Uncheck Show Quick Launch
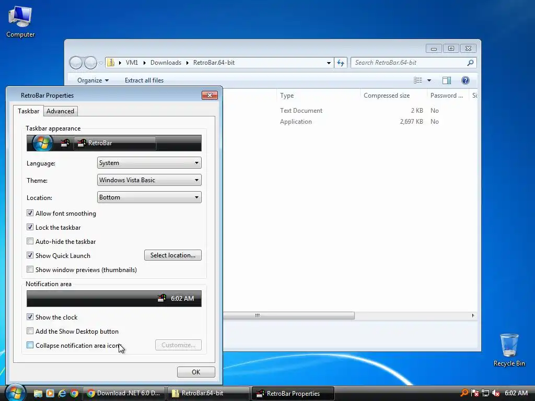This screenshot has width=535, height=401. (x=30, y=255)
